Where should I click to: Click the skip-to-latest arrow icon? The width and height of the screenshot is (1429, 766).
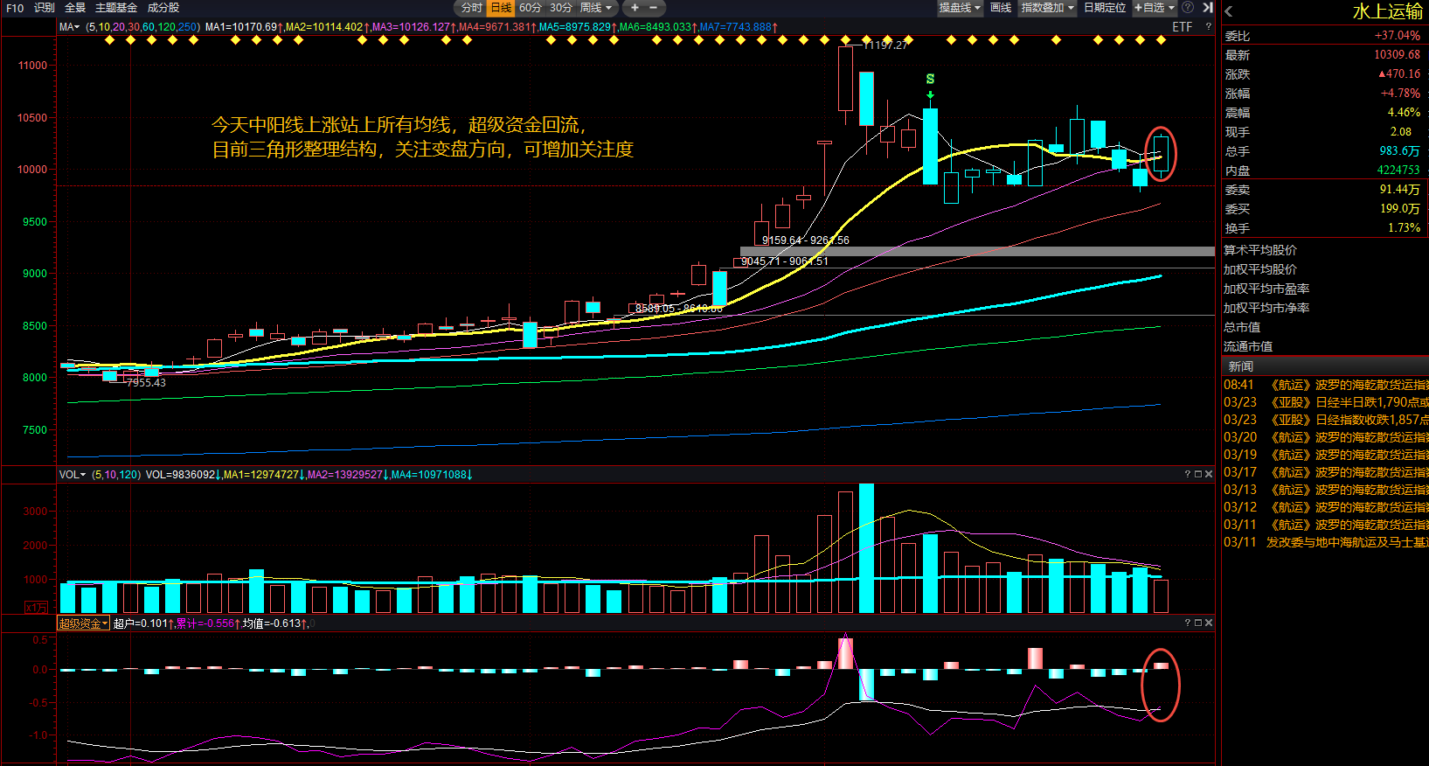click(x=1207, y=8)
